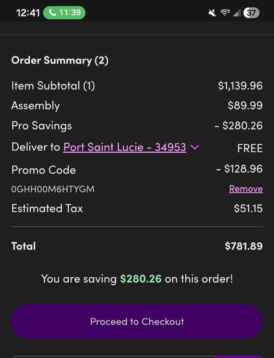Image resolution: width=274 pixels, height=358 pixels.
Task: Tap the Pro Savings label
Action: coord(42,126)
